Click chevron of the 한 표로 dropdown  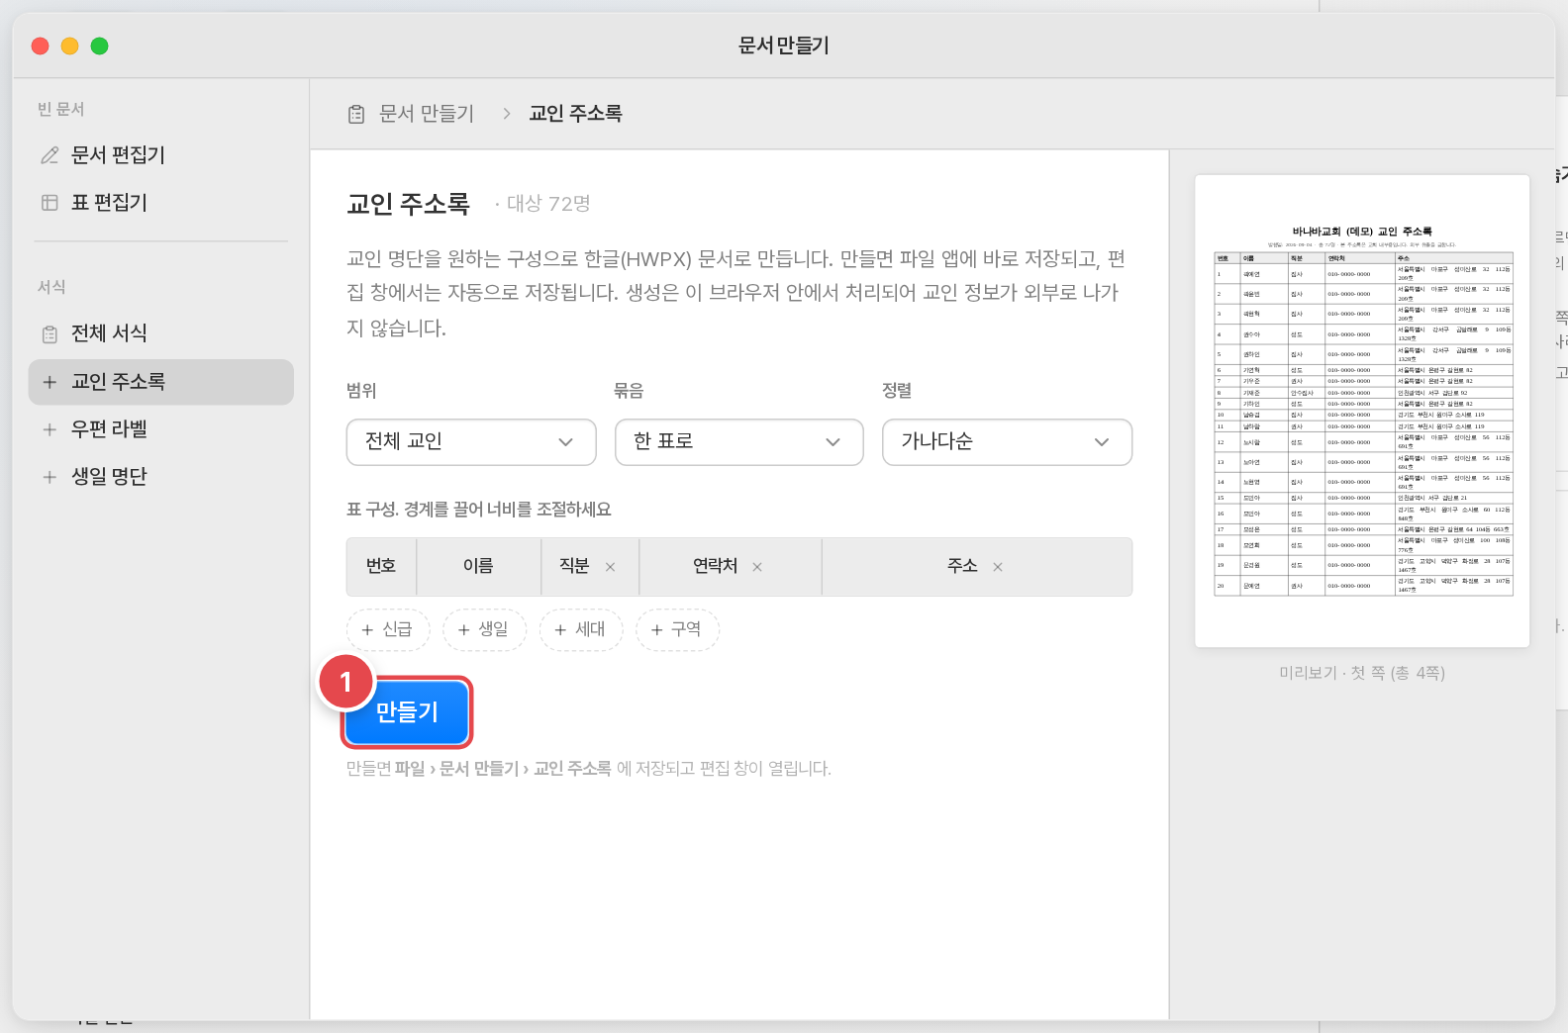click(833, 442)
